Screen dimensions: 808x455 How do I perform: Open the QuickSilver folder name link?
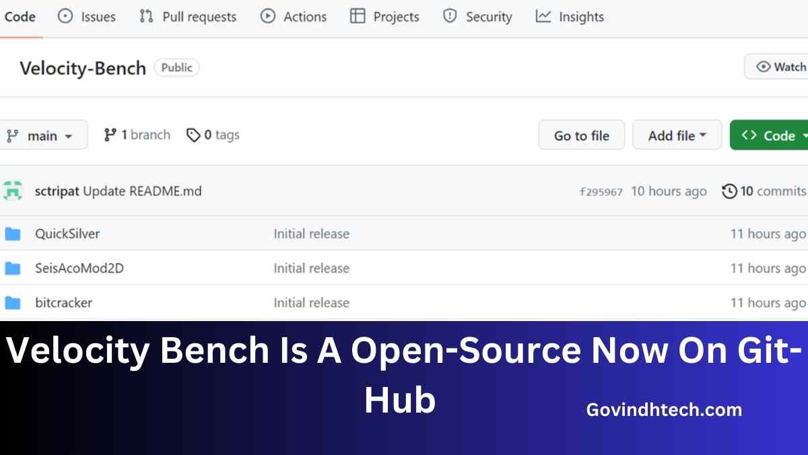pos(67,234)
